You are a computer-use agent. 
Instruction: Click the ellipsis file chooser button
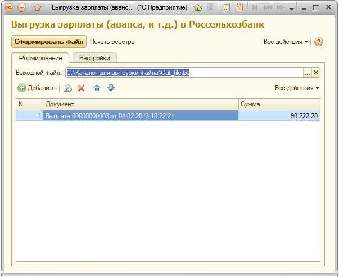[307, 73]
